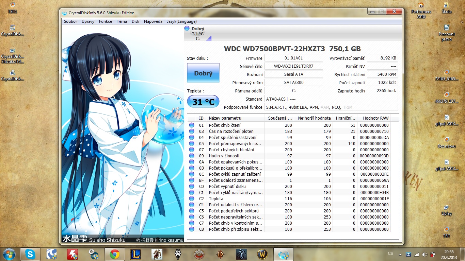
Task: Launch Diablo III from the taskbar
Action: 220,254
